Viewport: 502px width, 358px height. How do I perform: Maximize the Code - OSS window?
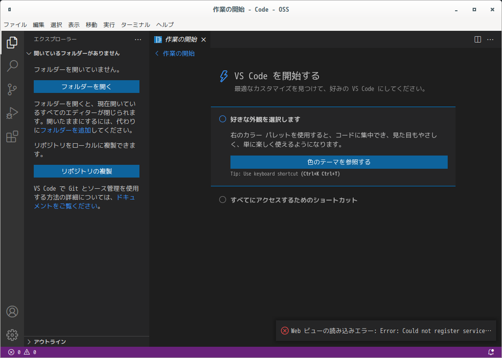pos(474,10)
